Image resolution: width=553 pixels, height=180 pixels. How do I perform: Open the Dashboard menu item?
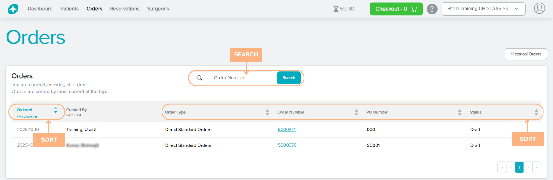click(x=40, y=9)
